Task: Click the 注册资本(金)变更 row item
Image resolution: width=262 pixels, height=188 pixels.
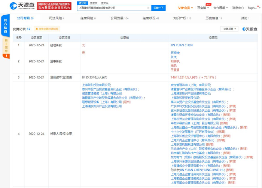Action: click(x=61, y=77)
